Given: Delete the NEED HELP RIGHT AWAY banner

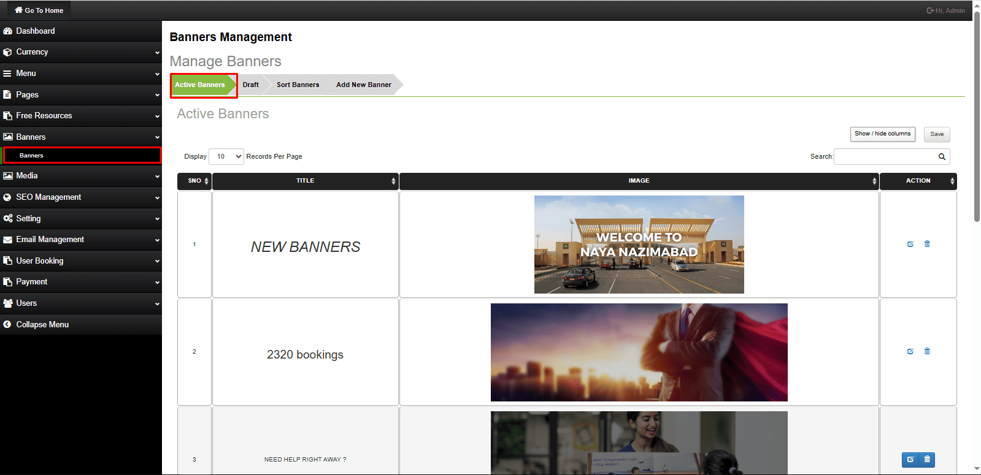Looking at the screenshot, I should (927, 460).
